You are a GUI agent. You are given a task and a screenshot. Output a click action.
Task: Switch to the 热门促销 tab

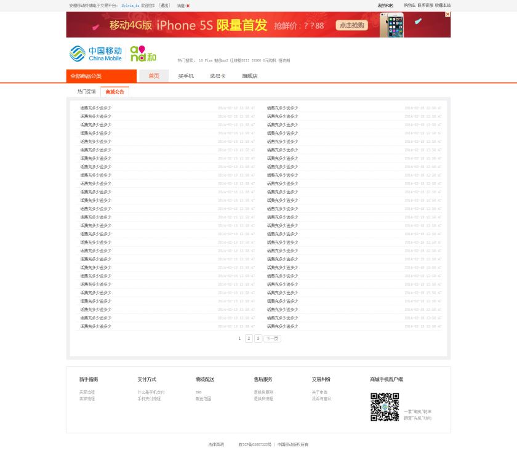coord(86,91)
